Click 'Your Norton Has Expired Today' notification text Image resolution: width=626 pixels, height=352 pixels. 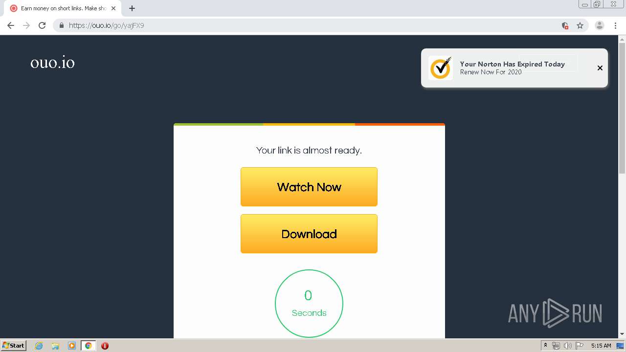pyautogui.click(x=512, y=64)
